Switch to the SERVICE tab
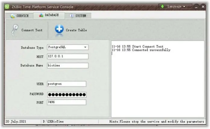This screenshot has width=210, height=129. click(x=19, y=16)
